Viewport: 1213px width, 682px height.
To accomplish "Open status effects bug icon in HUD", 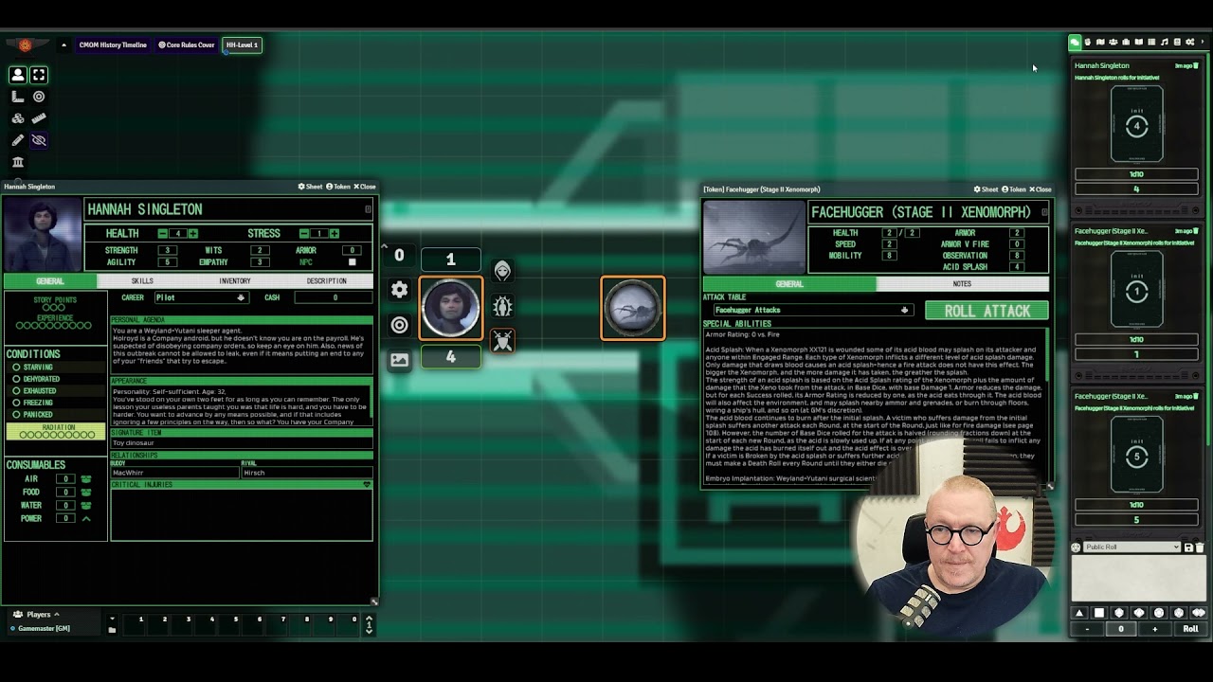I will click(x=503, y=306).
